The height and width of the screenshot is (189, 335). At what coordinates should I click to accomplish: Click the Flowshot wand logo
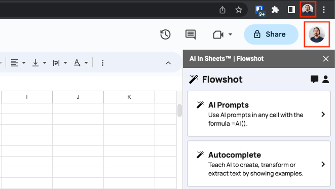194,79
